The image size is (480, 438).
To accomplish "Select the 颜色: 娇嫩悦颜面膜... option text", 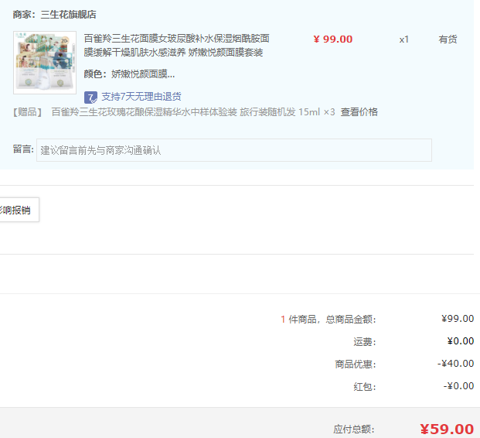I will click(129, 74).
